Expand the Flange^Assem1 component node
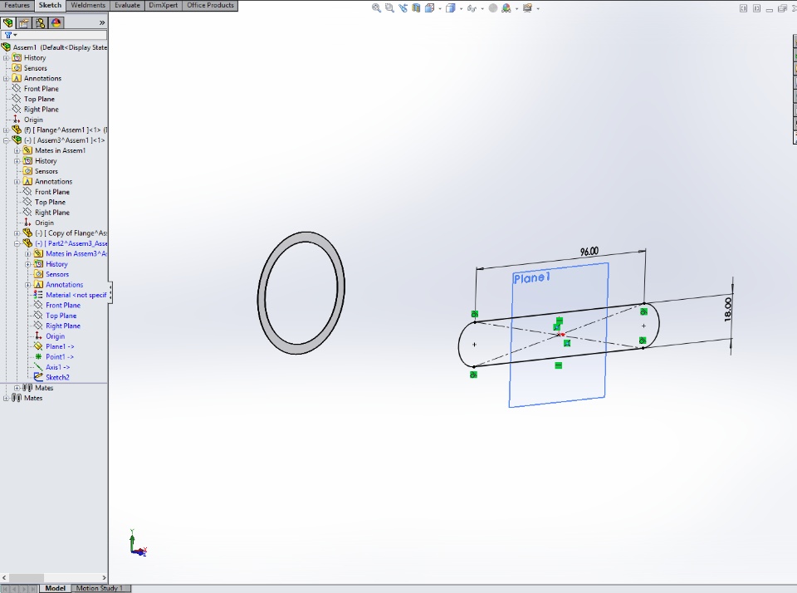Image resolution: width=797 pixels, height=593 pixels. pyautogui.click(x=6, y=130)
